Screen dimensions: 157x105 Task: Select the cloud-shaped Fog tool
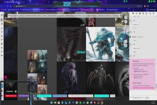(x=2, y=44)
